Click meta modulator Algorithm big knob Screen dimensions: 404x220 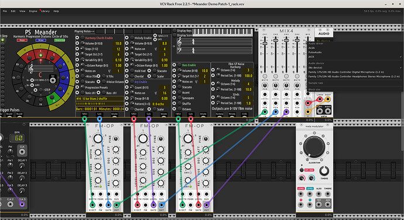pyautogui.click(x=314, y=147)
